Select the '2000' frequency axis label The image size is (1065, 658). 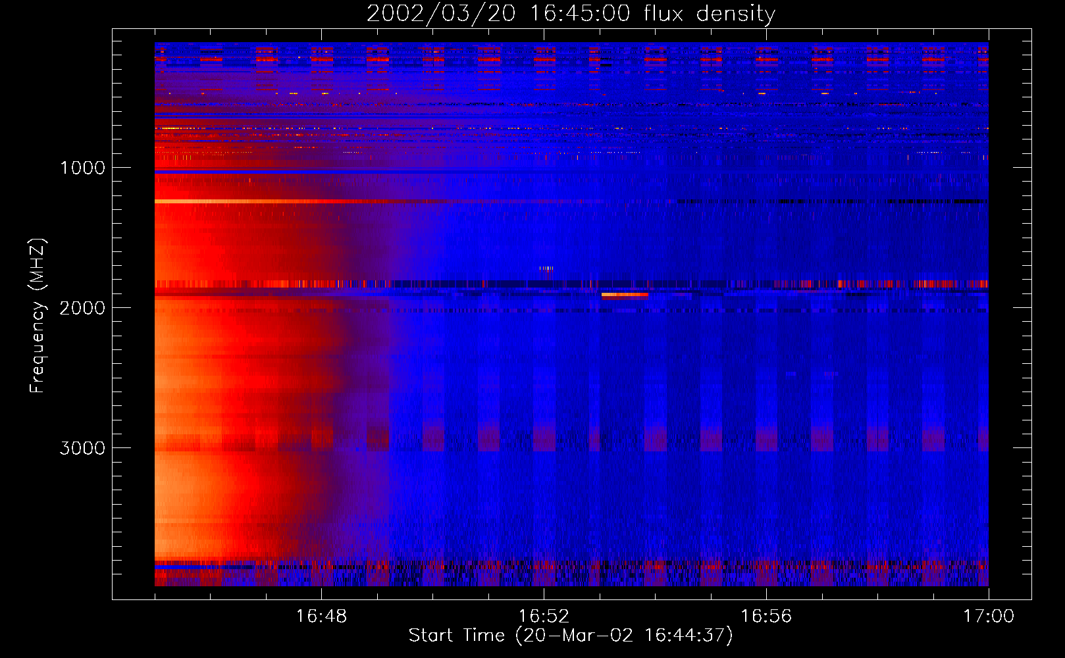pos(82,308)
